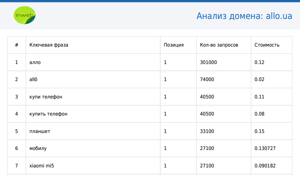Image resolution: width=300 pixels, height=175 pixels.
Task: Click the position value in 'xiaomi mi5' row
Action: (x=165, y=166)
